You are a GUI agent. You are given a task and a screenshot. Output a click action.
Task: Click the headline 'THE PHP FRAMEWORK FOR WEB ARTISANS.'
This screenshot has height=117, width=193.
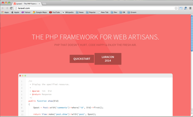click(x=96, y=37)
